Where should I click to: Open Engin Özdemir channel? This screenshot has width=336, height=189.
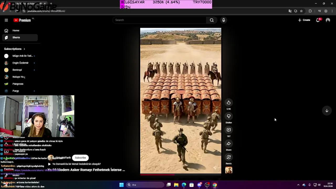pos(20,63)
